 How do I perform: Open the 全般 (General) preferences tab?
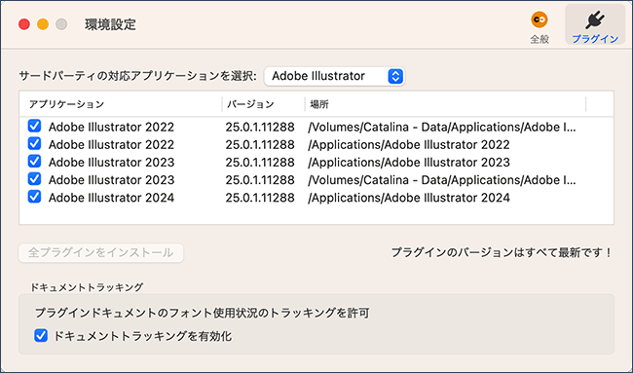point(540,27)
